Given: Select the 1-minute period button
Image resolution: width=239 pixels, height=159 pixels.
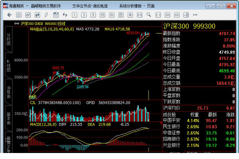Looking at the screenshot, I should tap(74, 15).
